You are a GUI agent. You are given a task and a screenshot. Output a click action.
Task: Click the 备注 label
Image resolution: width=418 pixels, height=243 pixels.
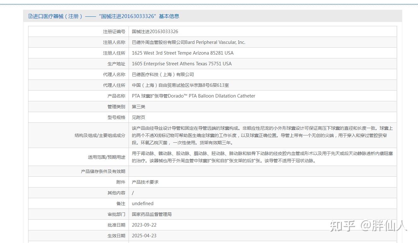121,204
